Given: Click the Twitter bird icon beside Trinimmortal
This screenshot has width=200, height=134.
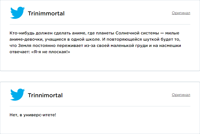Looking at the screenshot, I should [17, 13].
